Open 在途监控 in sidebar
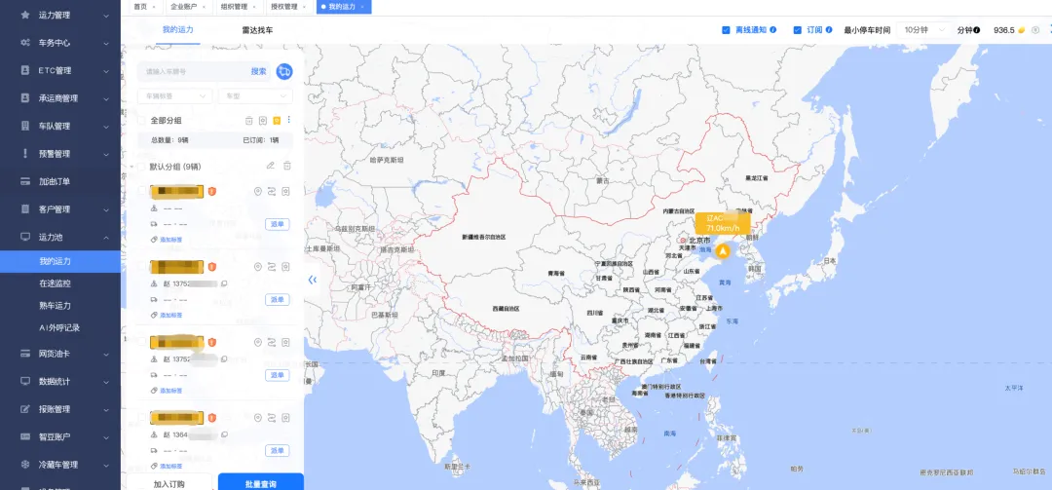 click(x=55, y=283)
